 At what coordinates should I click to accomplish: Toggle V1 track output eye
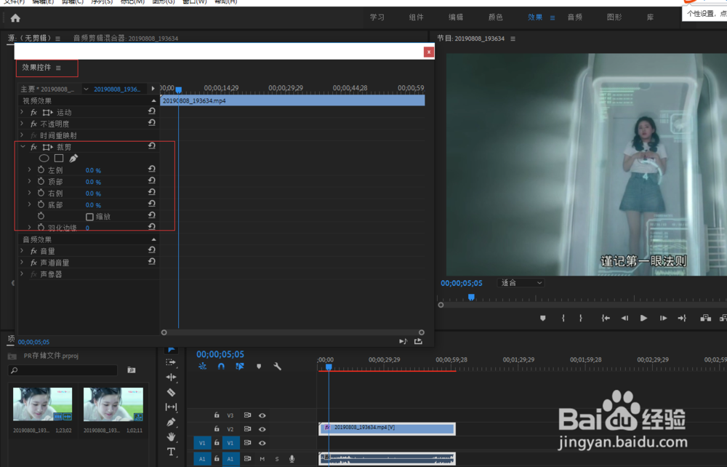pyautogui.click(x=262, y=443)
